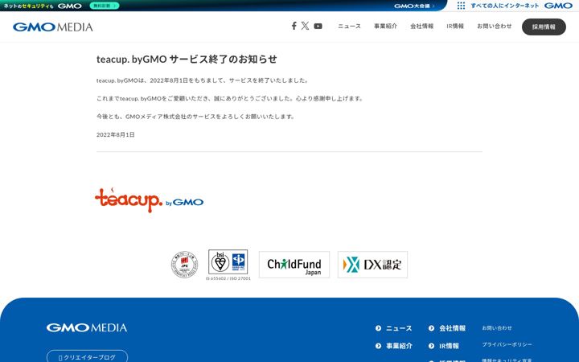This screenshot has height=362, width=579.
Task: Open the footer 事業紹介 link
Action: coord(399,346)
